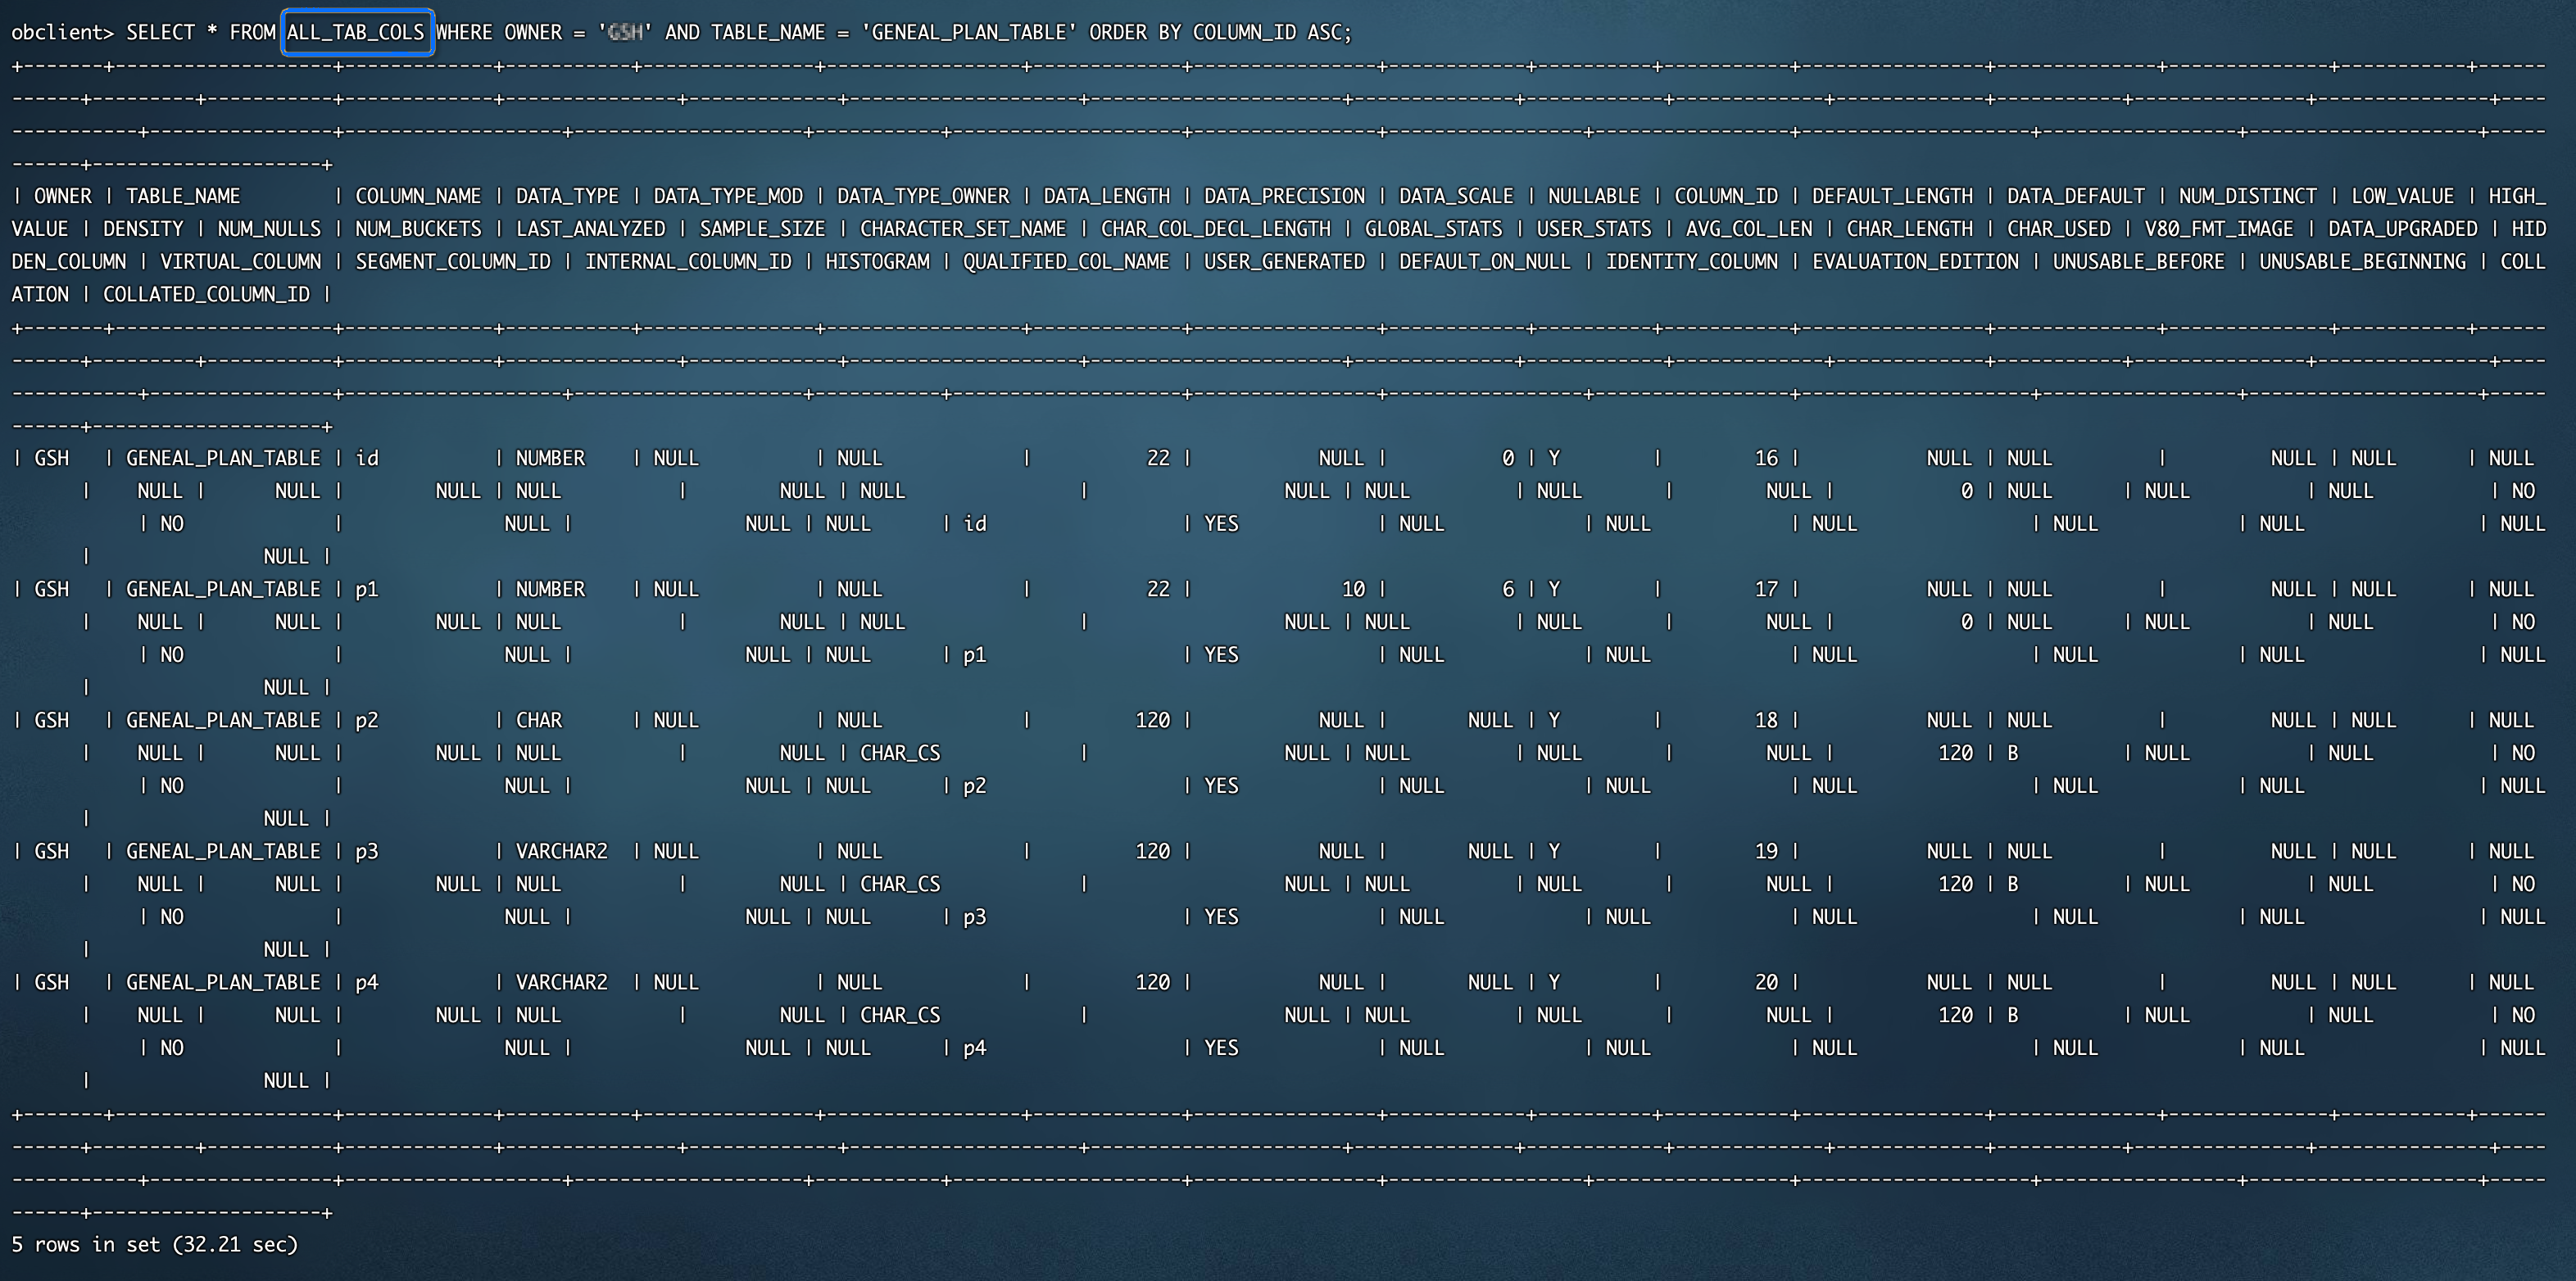
Task: Click the DATA_TYPE header in output
Action: pyautogui.click(x=567, y=196)
